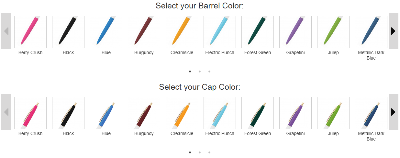Screen dimensions: 400x158
Task: Choose the Black barrel color pen
Action: click(x=68, y=32)
